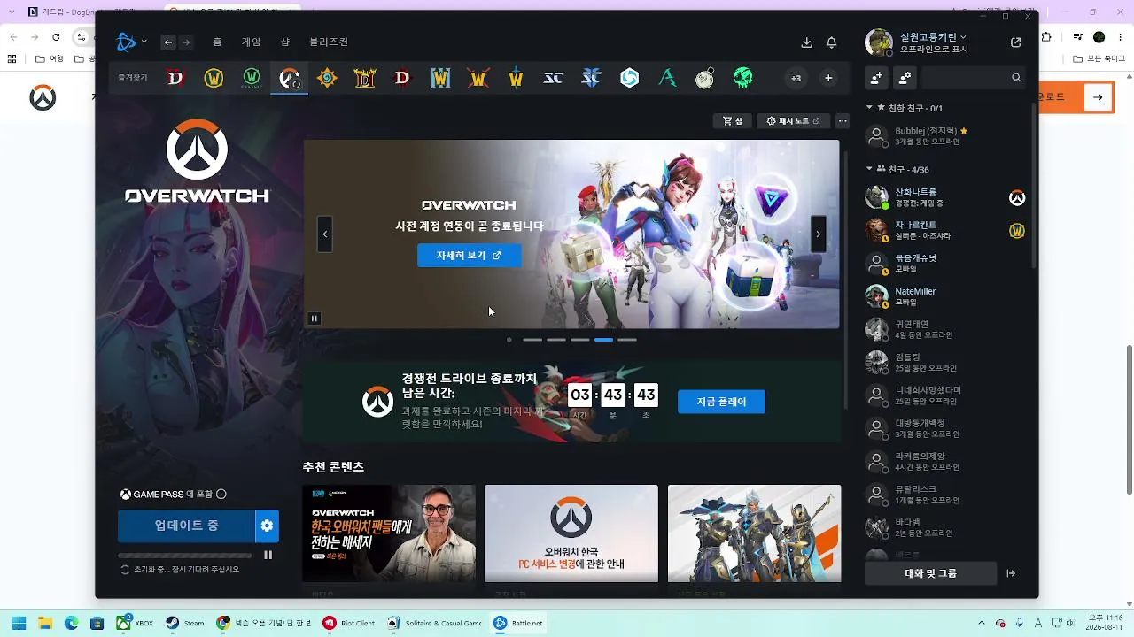Viewport: 1134px width, 637px height.
Task: Open the armored heroes recommended card
Action: pyautogui.click(x=755, y=533)
